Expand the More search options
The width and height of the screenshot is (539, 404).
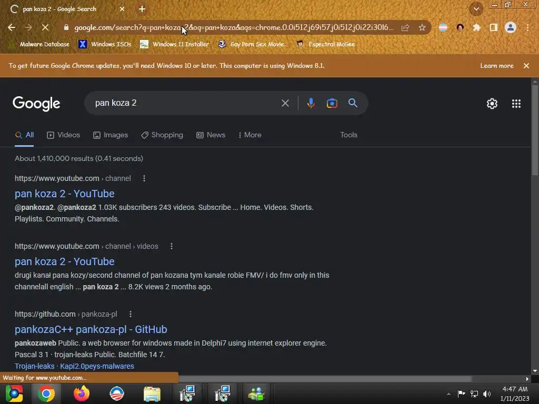249,135
